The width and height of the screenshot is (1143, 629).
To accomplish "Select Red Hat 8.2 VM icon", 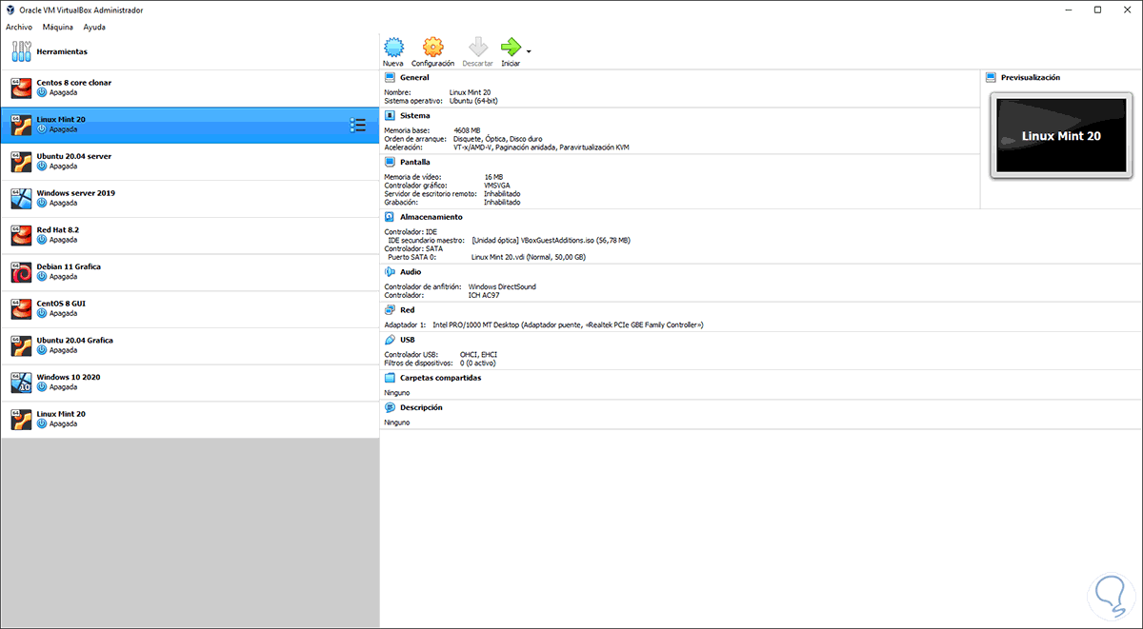I will pyautogui.click(x=21, y=235).
